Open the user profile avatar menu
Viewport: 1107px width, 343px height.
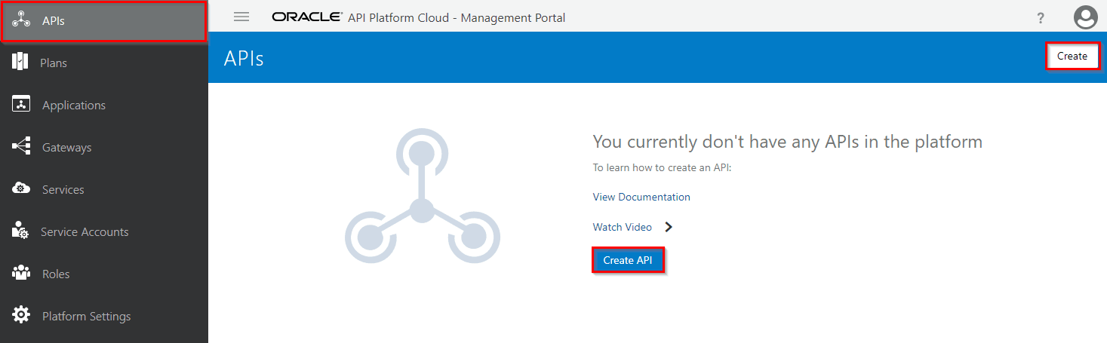1085,17
